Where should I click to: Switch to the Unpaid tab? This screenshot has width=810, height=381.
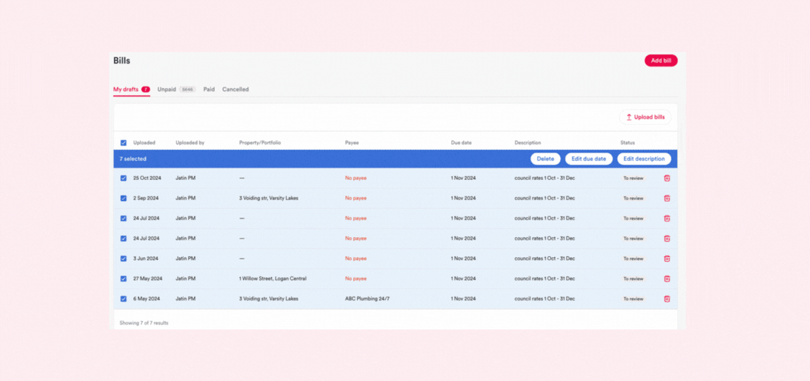[176, 89]
